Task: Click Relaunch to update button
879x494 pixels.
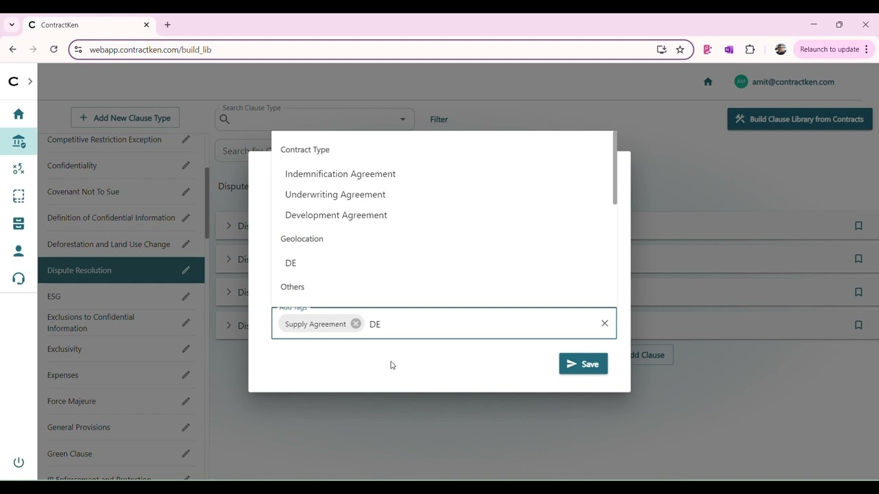Action: coord(834,49)
